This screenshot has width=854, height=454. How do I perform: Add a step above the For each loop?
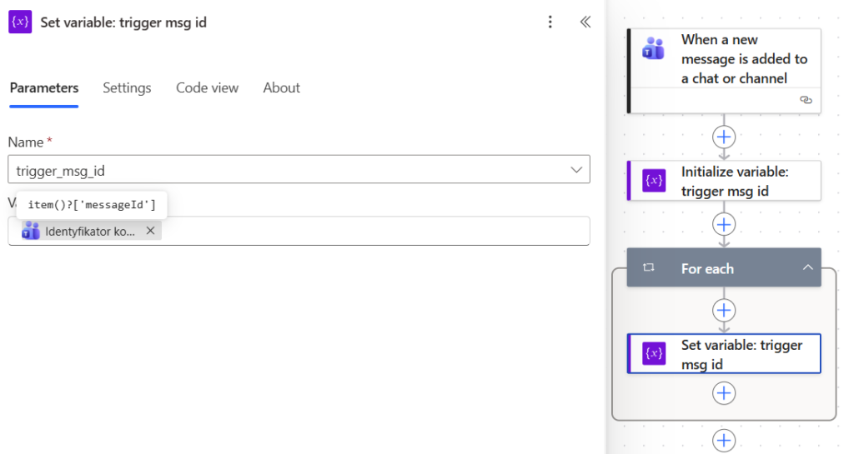pos(724,224)
